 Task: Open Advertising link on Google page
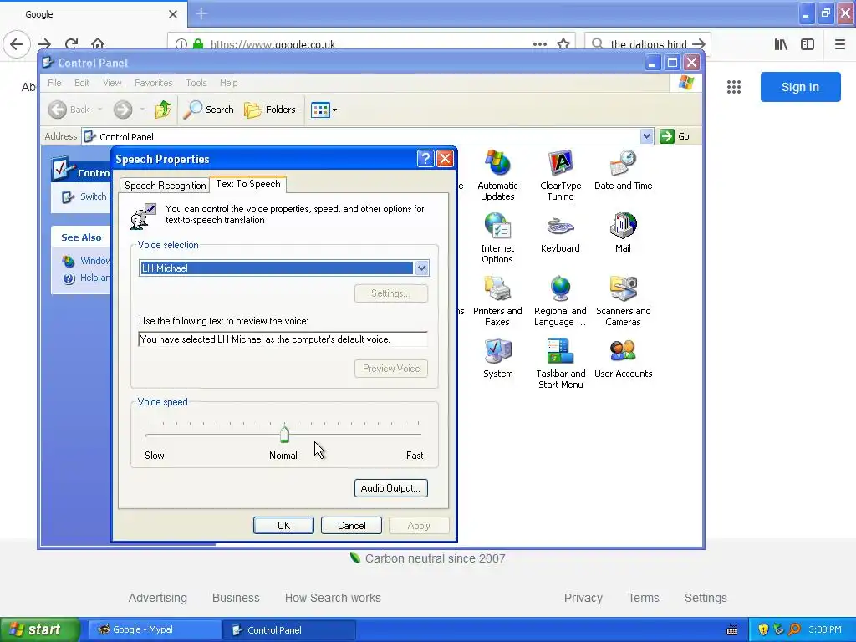(158, 598)
